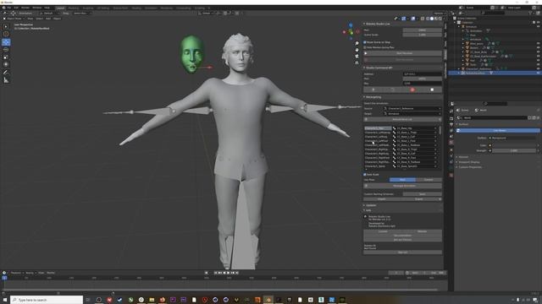Open the Target armature dropdown
542x304 pixels.
[x=412, y=114]
